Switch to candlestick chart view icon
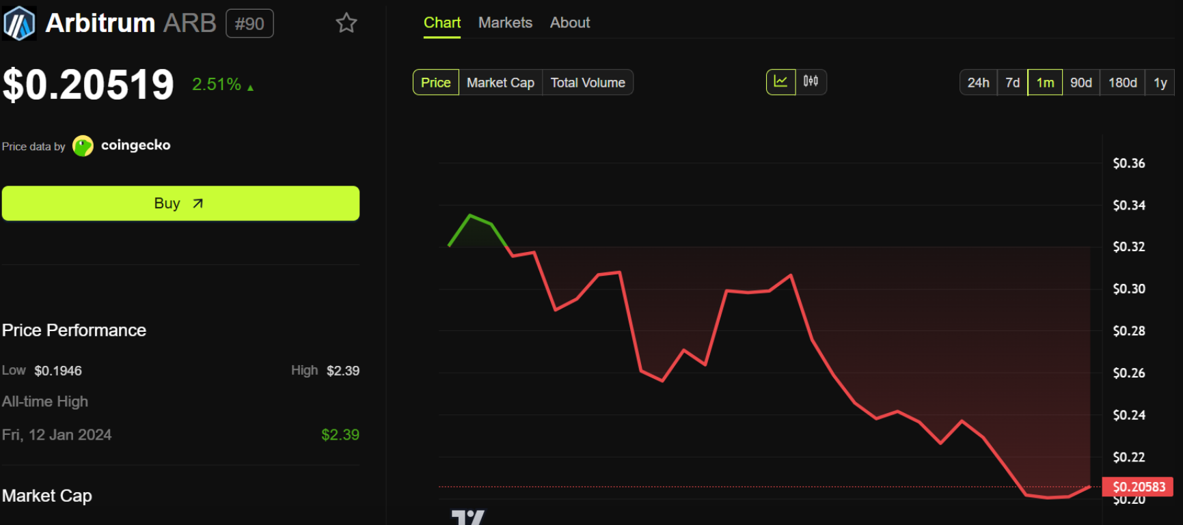 (811, 82)
